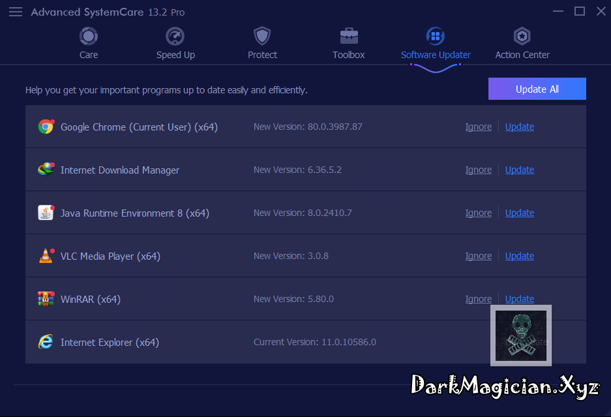
Task: Ignore the VLC Media Player update
Action: pos(478,256)
